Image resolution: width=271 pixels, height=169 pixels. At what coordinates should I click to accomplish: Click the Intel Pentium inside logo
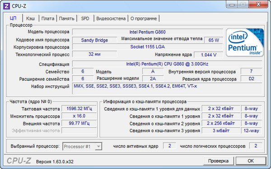(245, 42)
